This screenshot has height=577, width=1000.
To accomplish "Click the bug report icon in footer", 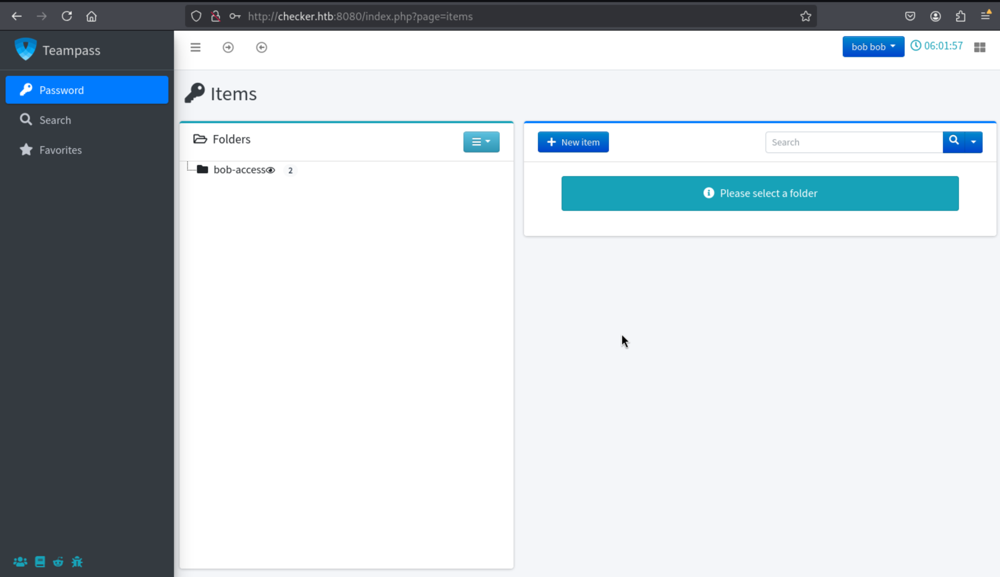I will click(77, 562).
